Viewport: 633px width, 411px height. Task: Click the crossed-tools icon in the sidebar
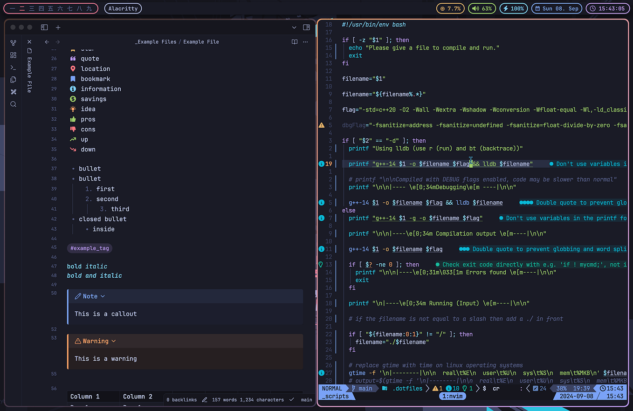[13, 92]
